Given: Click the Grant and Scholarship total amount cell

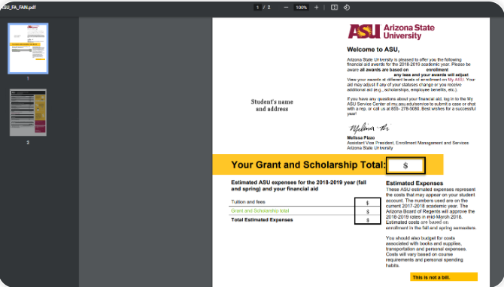Looking at the screenshot, I should 368,211.
